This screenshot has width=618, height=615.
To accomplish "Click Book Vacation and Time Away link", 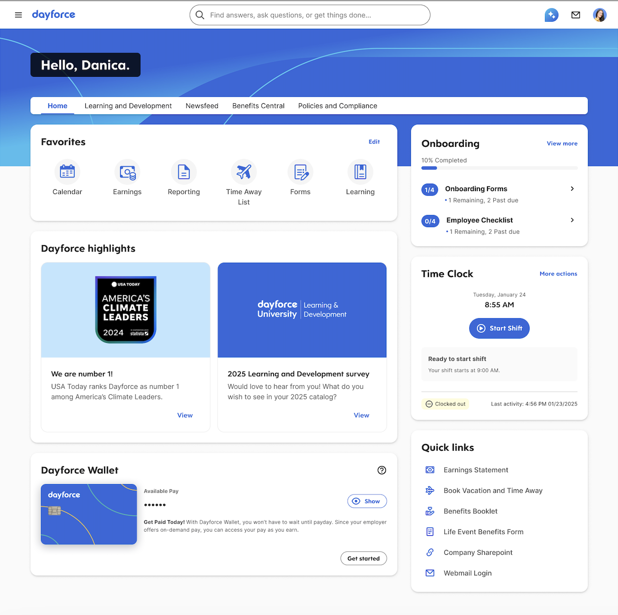I will coord(493,490).
